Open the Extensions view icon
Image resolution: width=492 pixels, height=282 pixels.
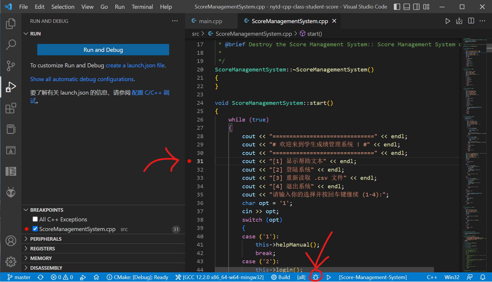[11, 108]
